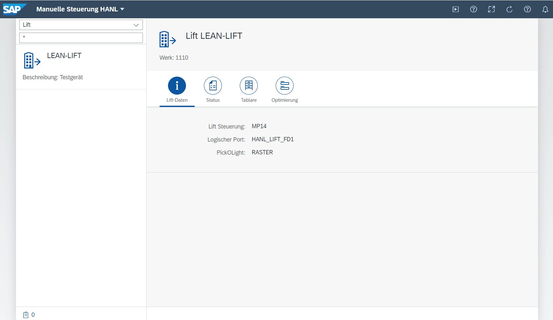Click the message count 0

[33, 315]
